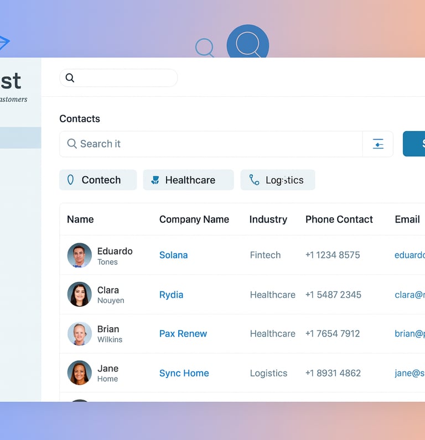Click phone number +1 8931 4862
The image size is (425, 440).
pos(333,373)
